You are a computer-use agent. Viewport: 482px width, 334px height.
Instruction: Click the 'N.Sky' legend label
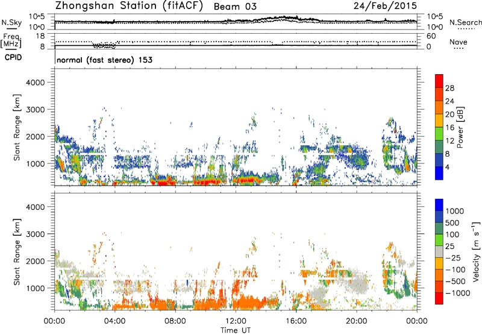11,22
